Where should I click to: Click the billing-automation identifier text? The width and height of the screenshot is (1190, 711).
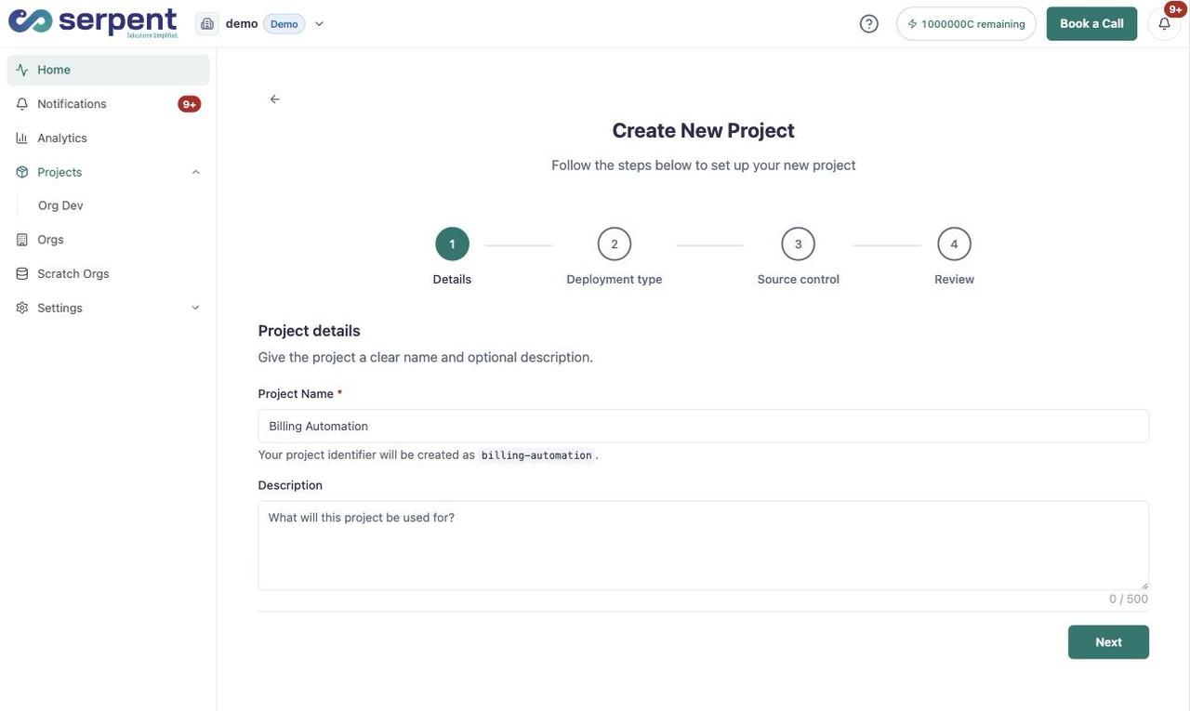(x=536, y=455)
